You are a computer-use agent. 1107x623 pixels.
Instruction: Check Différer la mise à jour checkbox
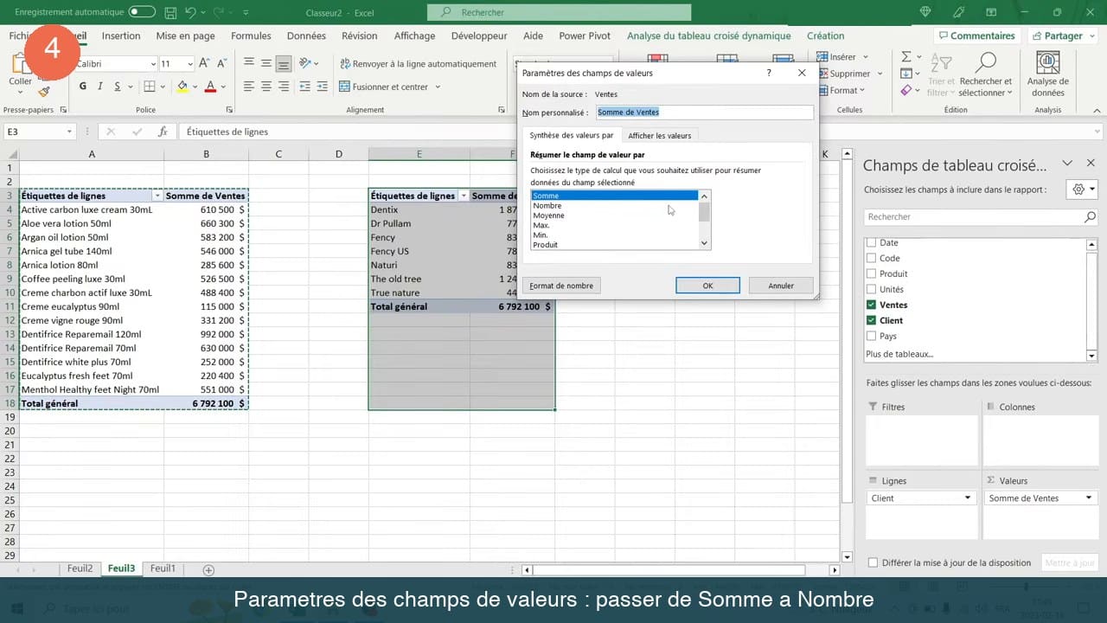point(873,563)
